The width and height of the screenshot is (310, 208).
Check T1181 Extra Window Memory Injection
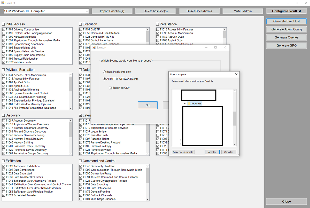(4, 104)
